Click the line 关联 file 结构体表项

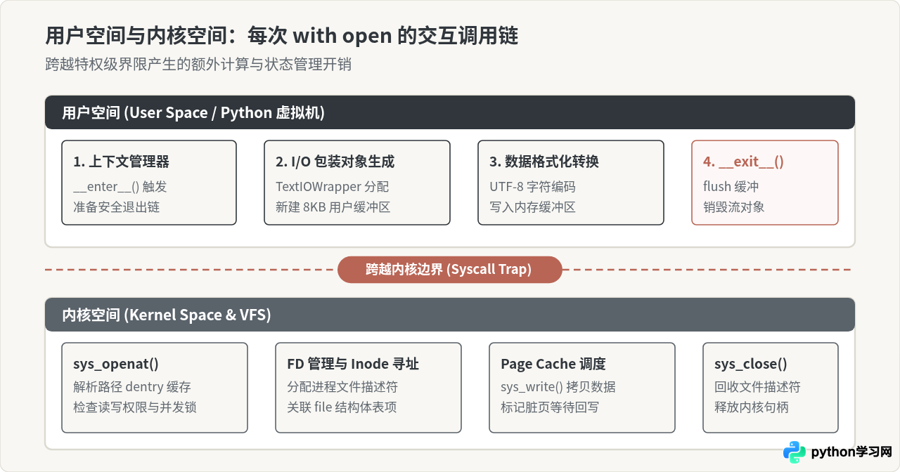click(x=342, y=407)
